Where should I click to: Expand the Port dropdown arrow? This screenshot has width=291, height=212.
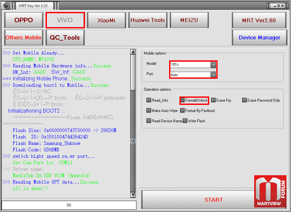[x=213, y=75]
